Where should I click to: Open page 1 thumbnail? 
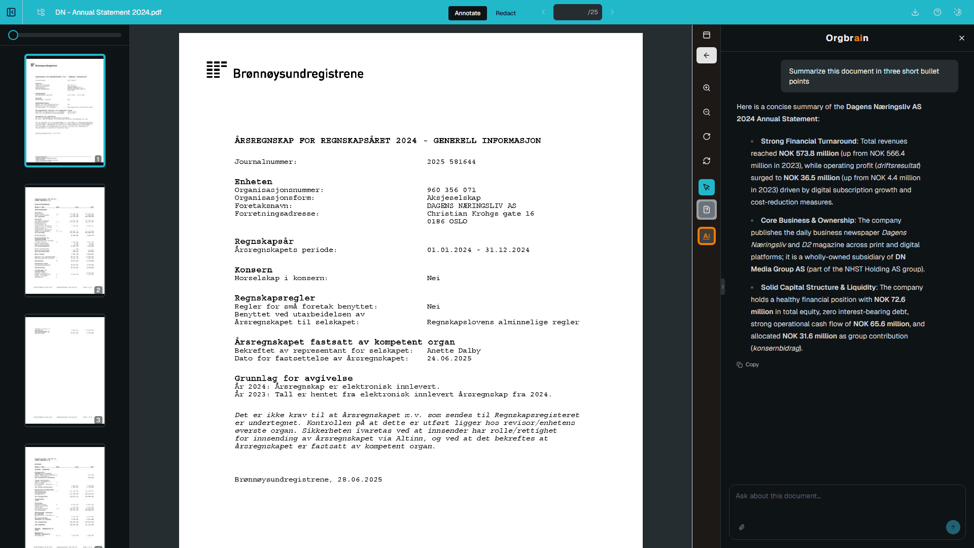click(65, 111)
